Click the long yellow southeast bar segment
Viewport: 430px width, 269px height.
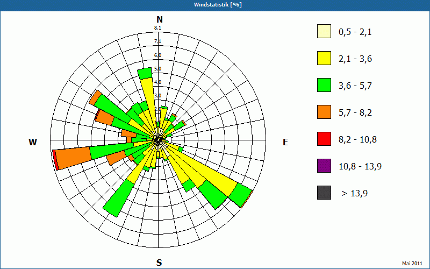207,169
